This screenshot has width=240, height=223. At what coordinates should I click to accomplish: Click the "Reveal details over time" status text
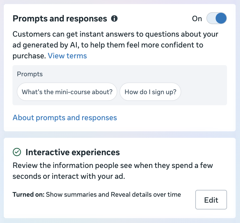146,195
